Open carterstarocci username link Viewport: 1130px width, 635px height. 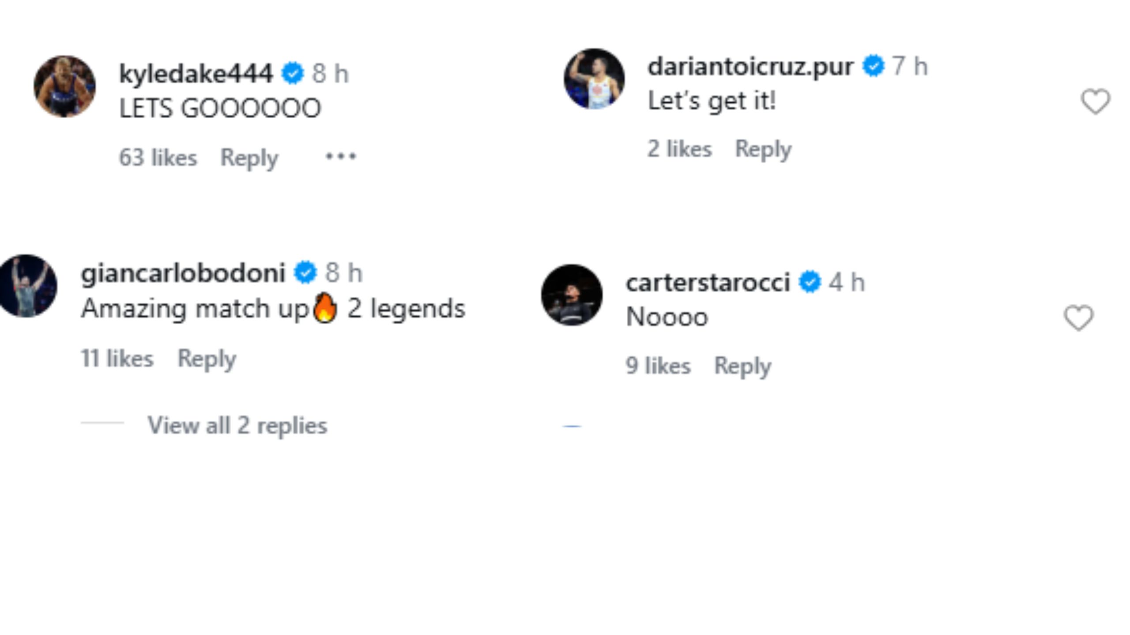point(708,282)
